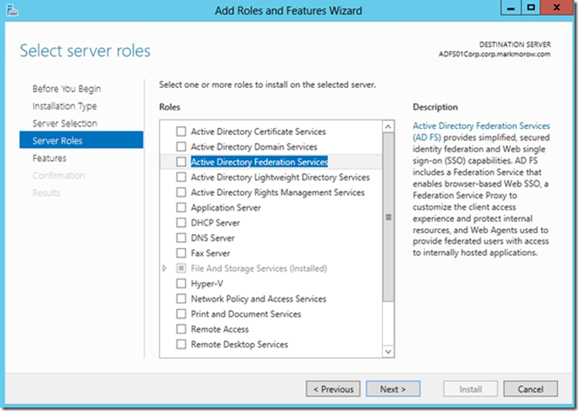Click the roles list scrollbar thumb
The width and height of the screenshot is (578, 411).
point(388,218)
